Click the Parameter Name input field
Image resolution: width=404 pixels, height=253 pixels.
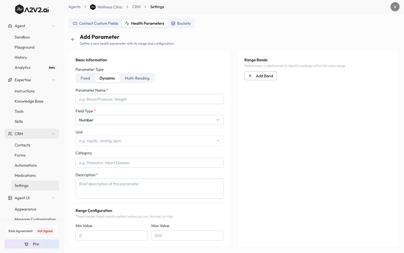click(150, 99)
